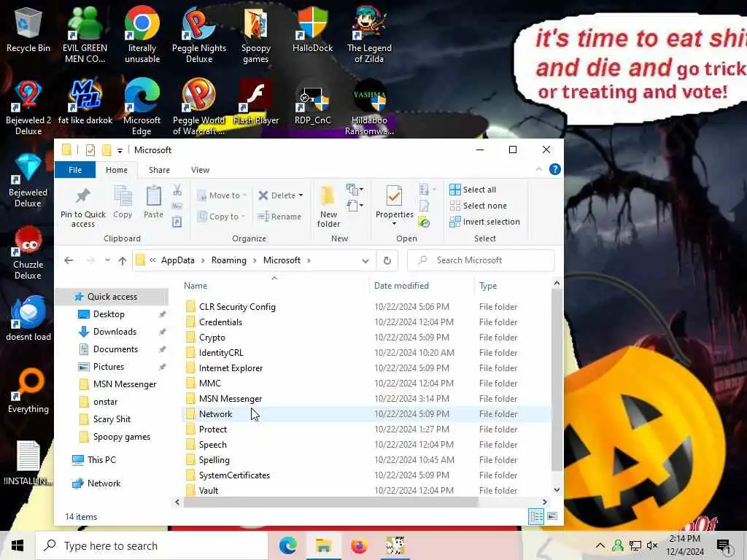The image size is (747, 560).
Task: Toggle the volume mute tray icon
Action: coord(652,545)
